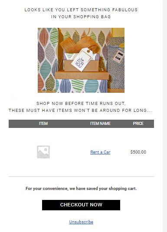Click the gray table header bar
Screen dimensions: 167x232
coord(81,124)
